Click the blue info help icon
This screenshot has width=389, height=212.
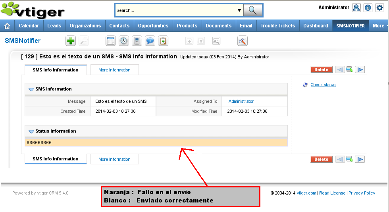368,8
